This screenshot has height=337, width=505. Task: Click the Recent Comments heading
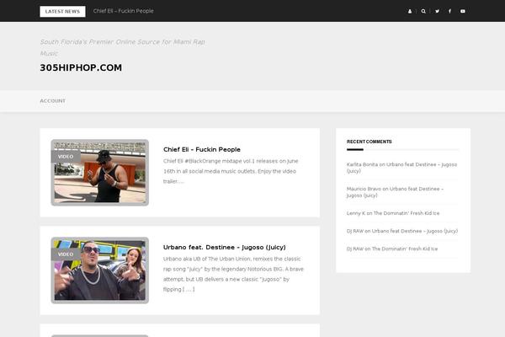369,142
